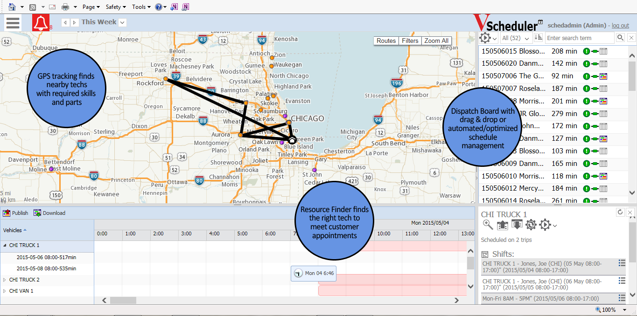The height and width of the screenshot is (316, 637).
Task: Expand the Home button dropdown arrow
Action: click(x=22, y=7)
